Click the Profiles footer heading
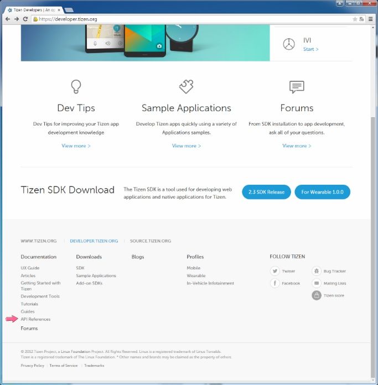378x385 pixels. pos(195,257)
